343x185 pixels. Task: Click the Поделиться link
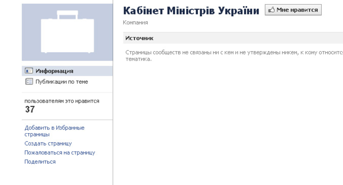coord(40,162)
